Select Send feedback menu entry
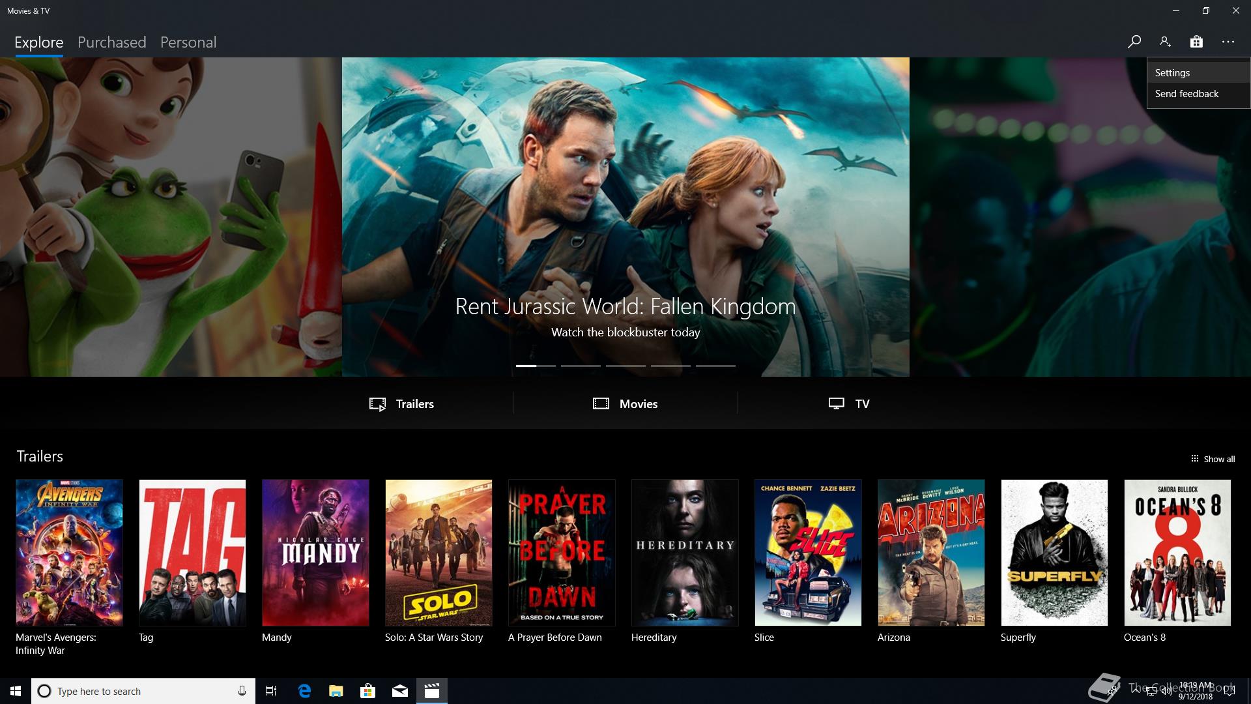 click(1198, 94)
